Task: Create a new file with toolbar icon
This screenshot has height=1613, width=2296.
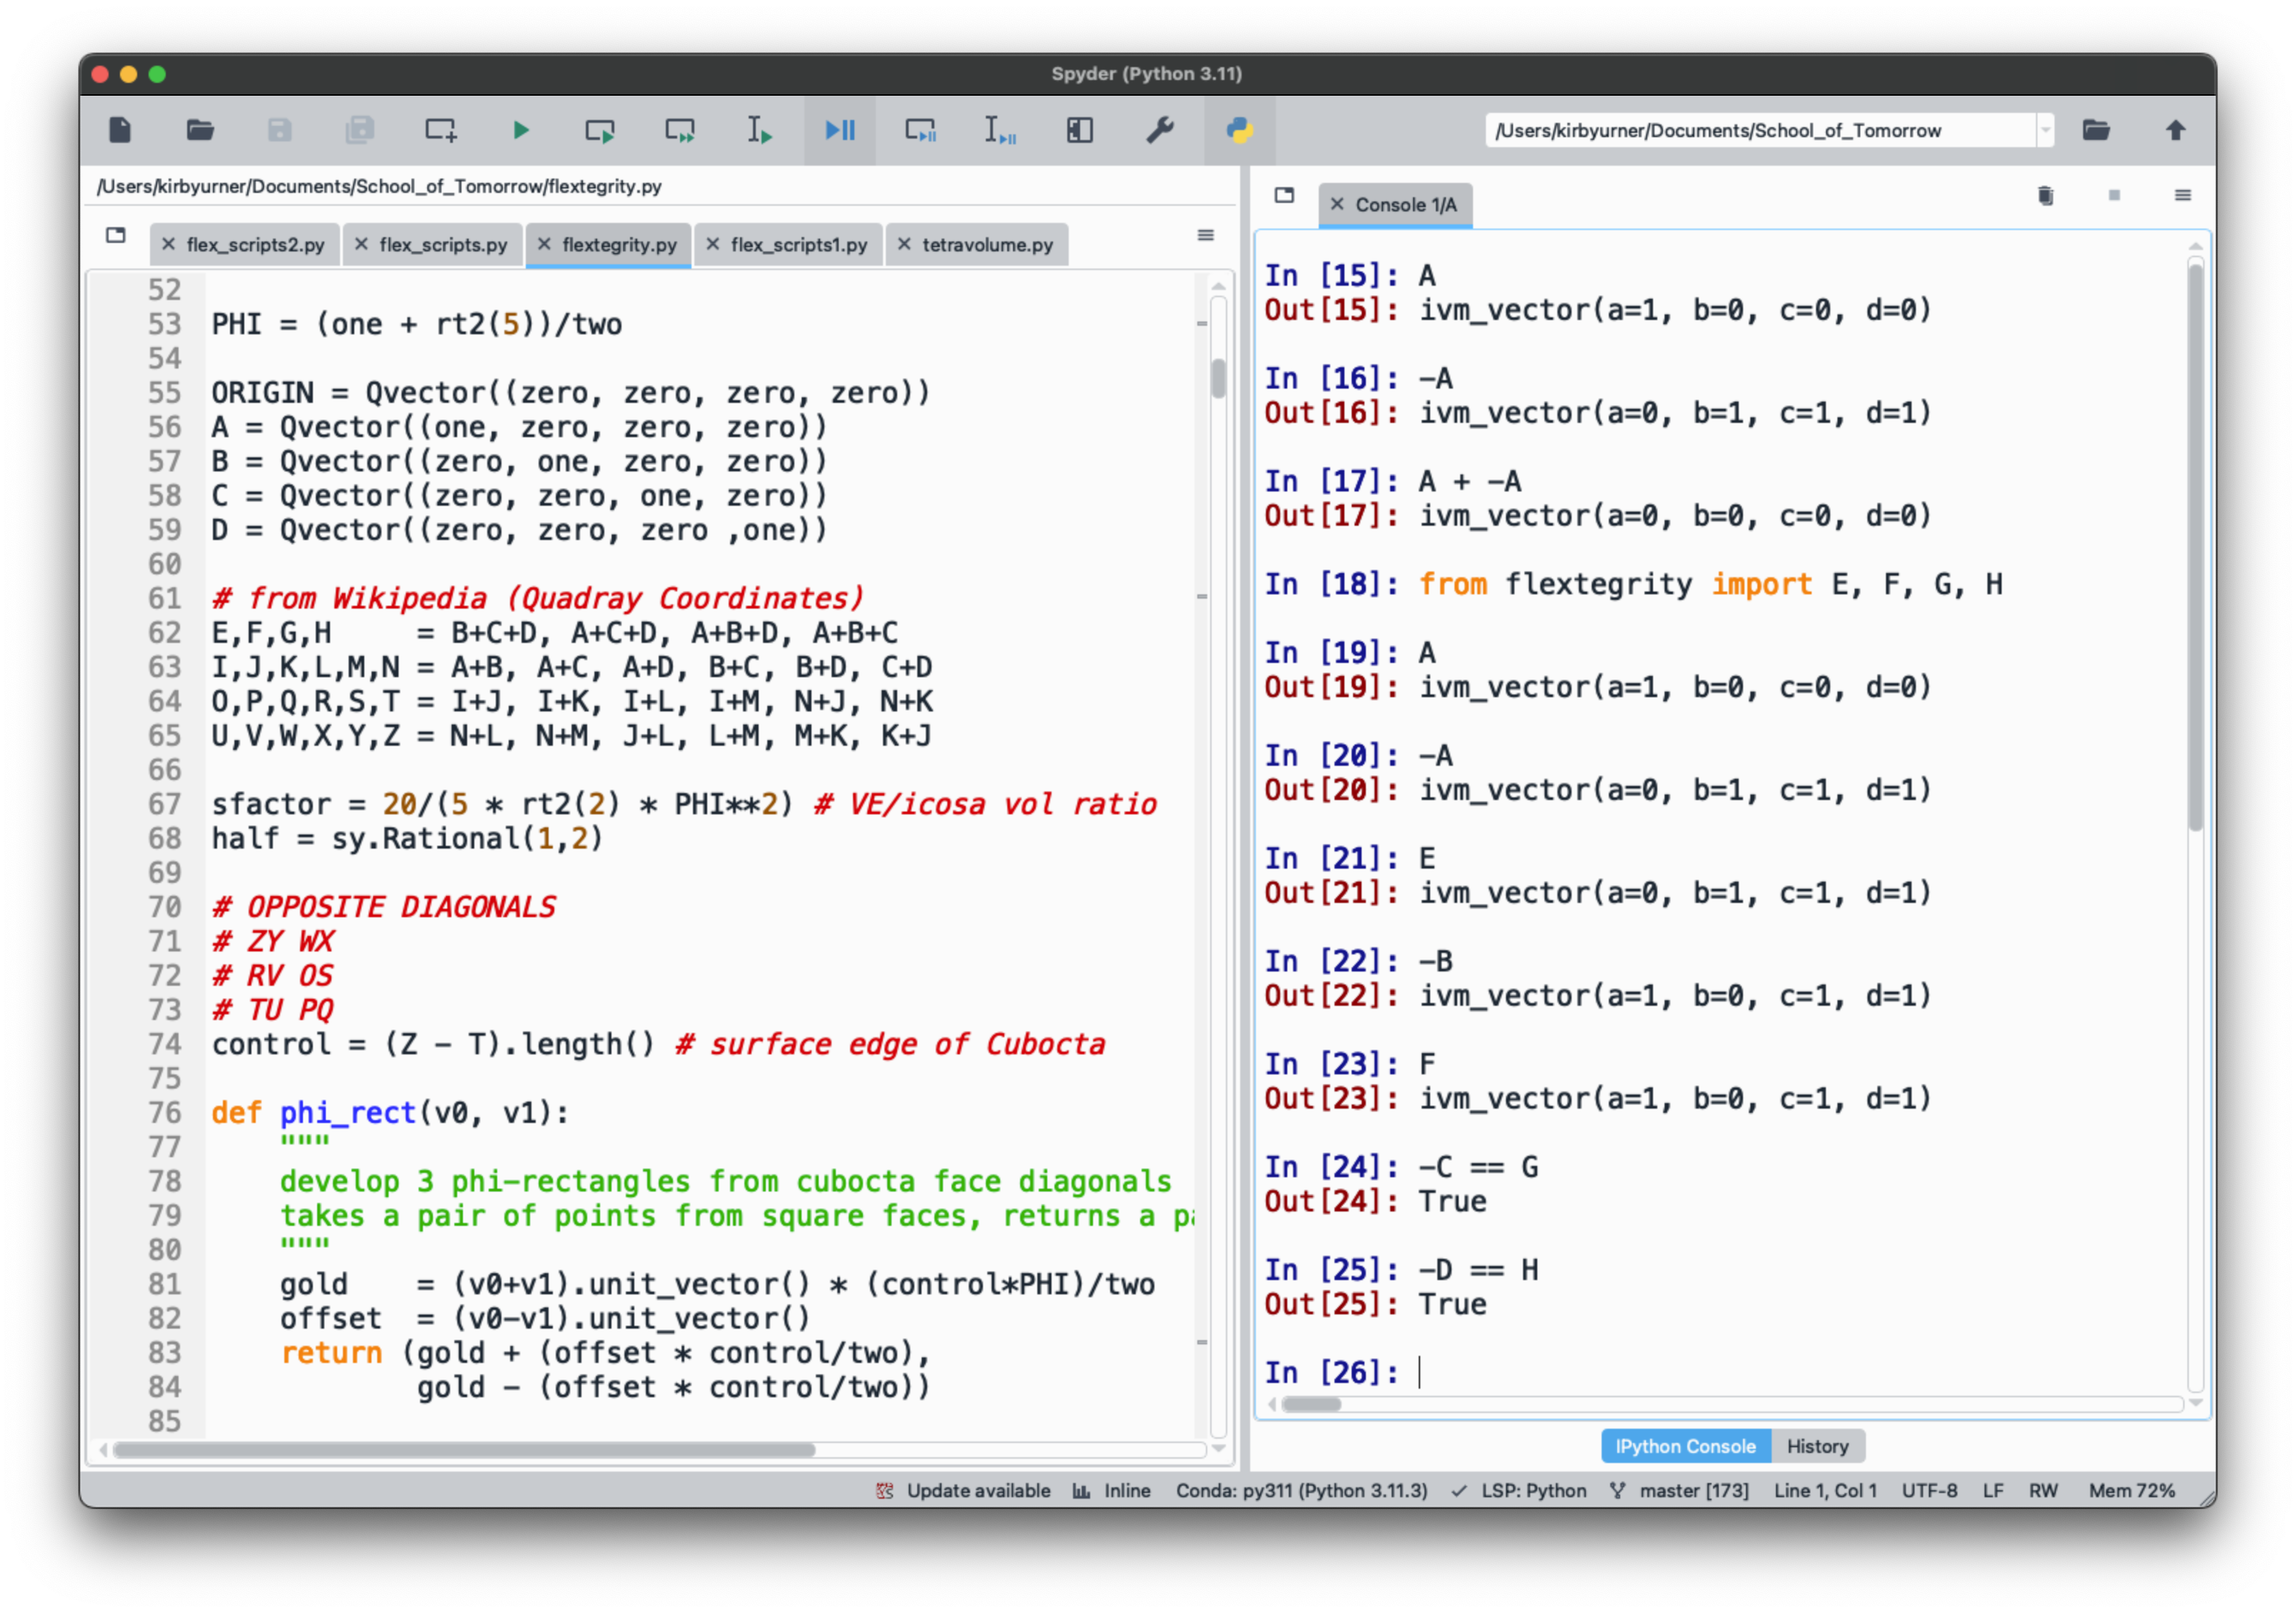Action: [x=120, y=130]
